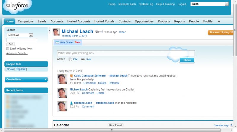
Task: Open Help & Training
Action: pos(165,4)
